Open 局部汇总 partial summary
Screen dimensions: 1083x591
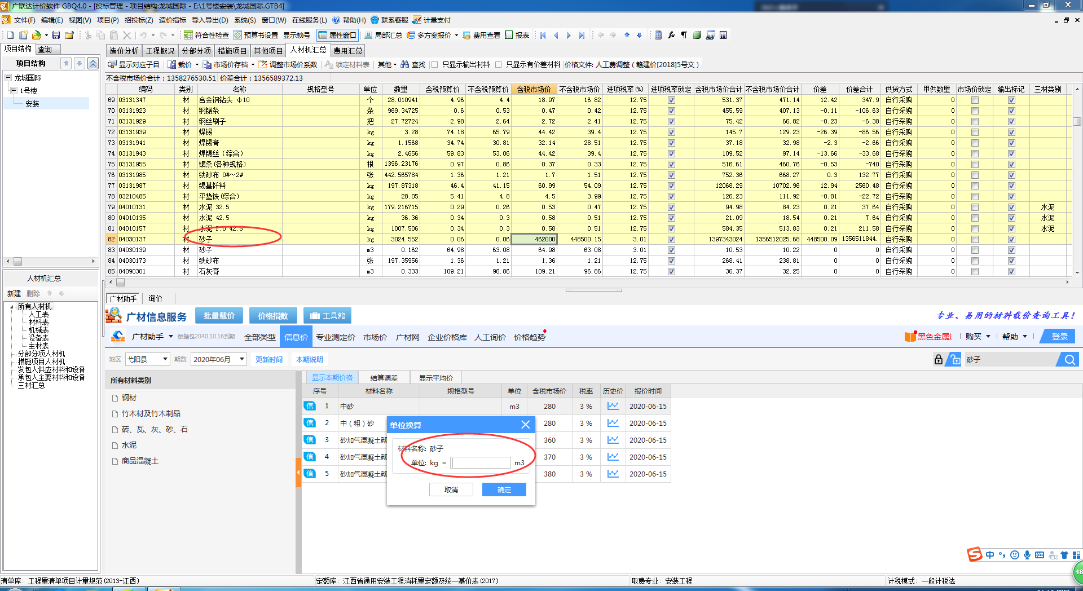[x=383, y=35]
